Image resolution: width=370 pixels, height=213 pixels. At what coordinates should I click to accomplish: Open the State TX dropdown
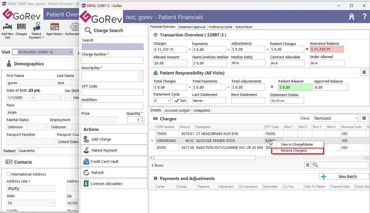click(53, 203)
